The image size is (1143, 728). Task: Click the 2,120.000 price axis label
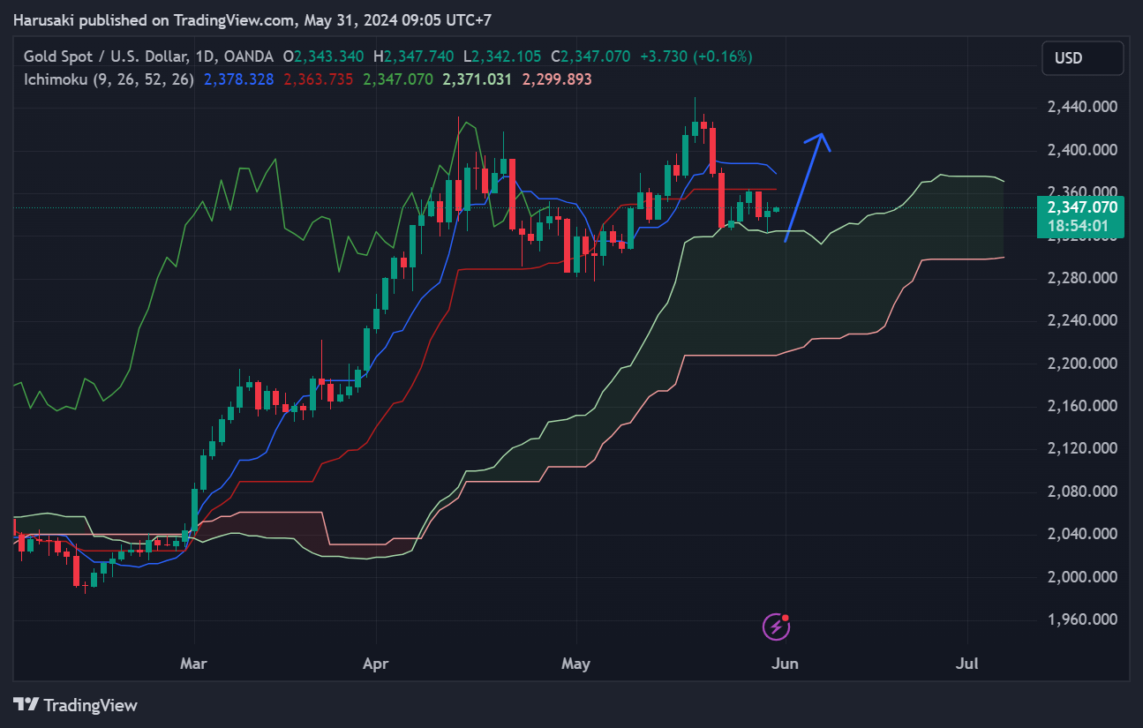pyautogui.click(x=1082, y=449)
